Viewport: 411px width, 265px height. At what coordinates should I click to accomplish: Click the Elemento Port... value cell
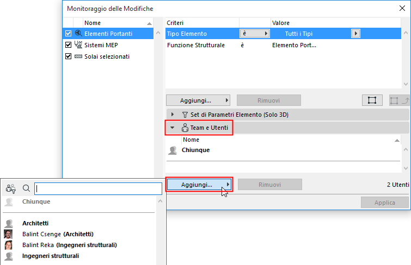click(294, 45)
